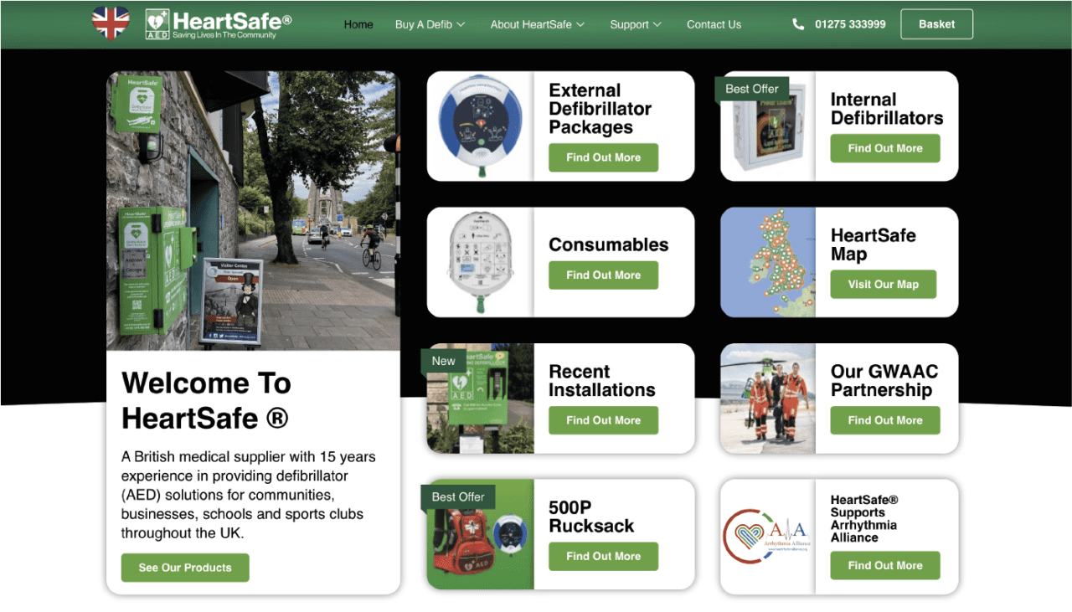This screenshot has width=1072, height=612.
Task: Click HeartSafe® Supports Arrhythmia Alliance heading
Action: point(864,519)
